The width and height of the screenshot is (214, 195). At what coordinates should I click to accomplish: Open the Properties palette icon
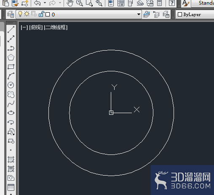click(111, 3)
